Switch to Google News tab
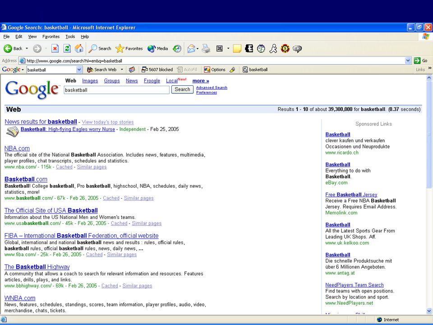The height and width of the screenshot is (325, 433). pyautogui.click(x=132, y=81)
